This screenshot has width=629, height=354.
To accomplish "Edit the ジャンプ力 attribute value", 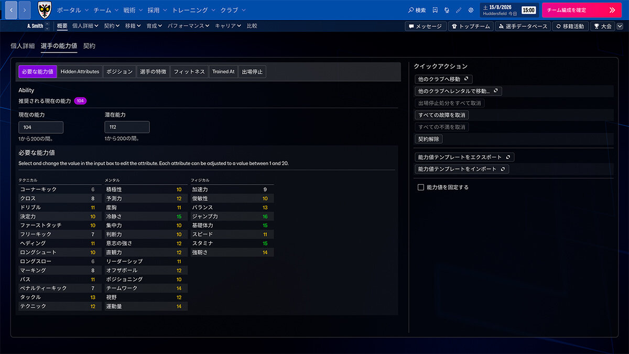I will point(265,217).
